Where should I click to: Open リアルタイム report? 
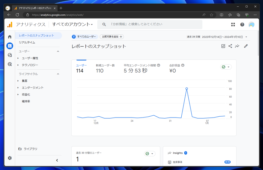click(x=27, y=42)
